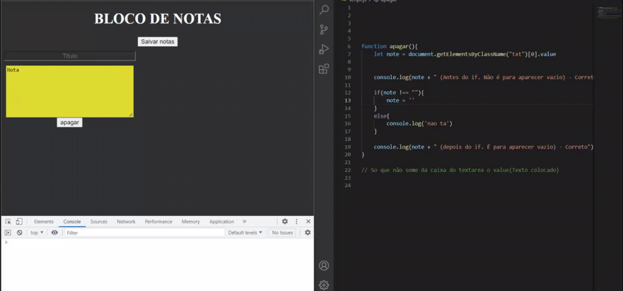623x291 pixels.
Task: Switch to the Network tab
Action: 126,221
